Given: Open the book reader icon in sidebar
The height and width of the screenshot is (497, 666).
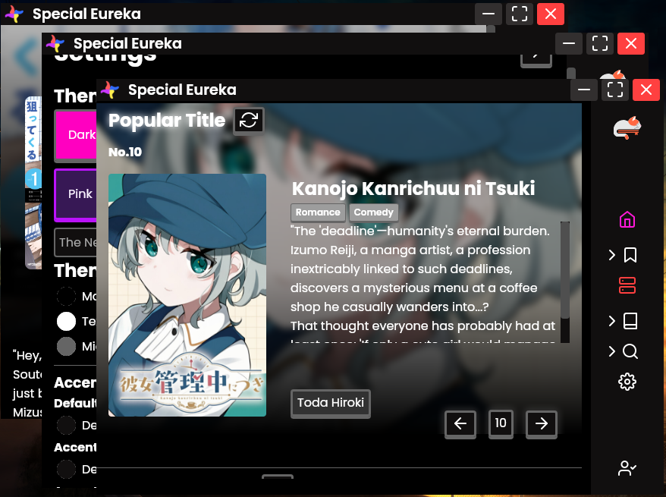Looking at the screenshot, I should [x=630, y=321].
